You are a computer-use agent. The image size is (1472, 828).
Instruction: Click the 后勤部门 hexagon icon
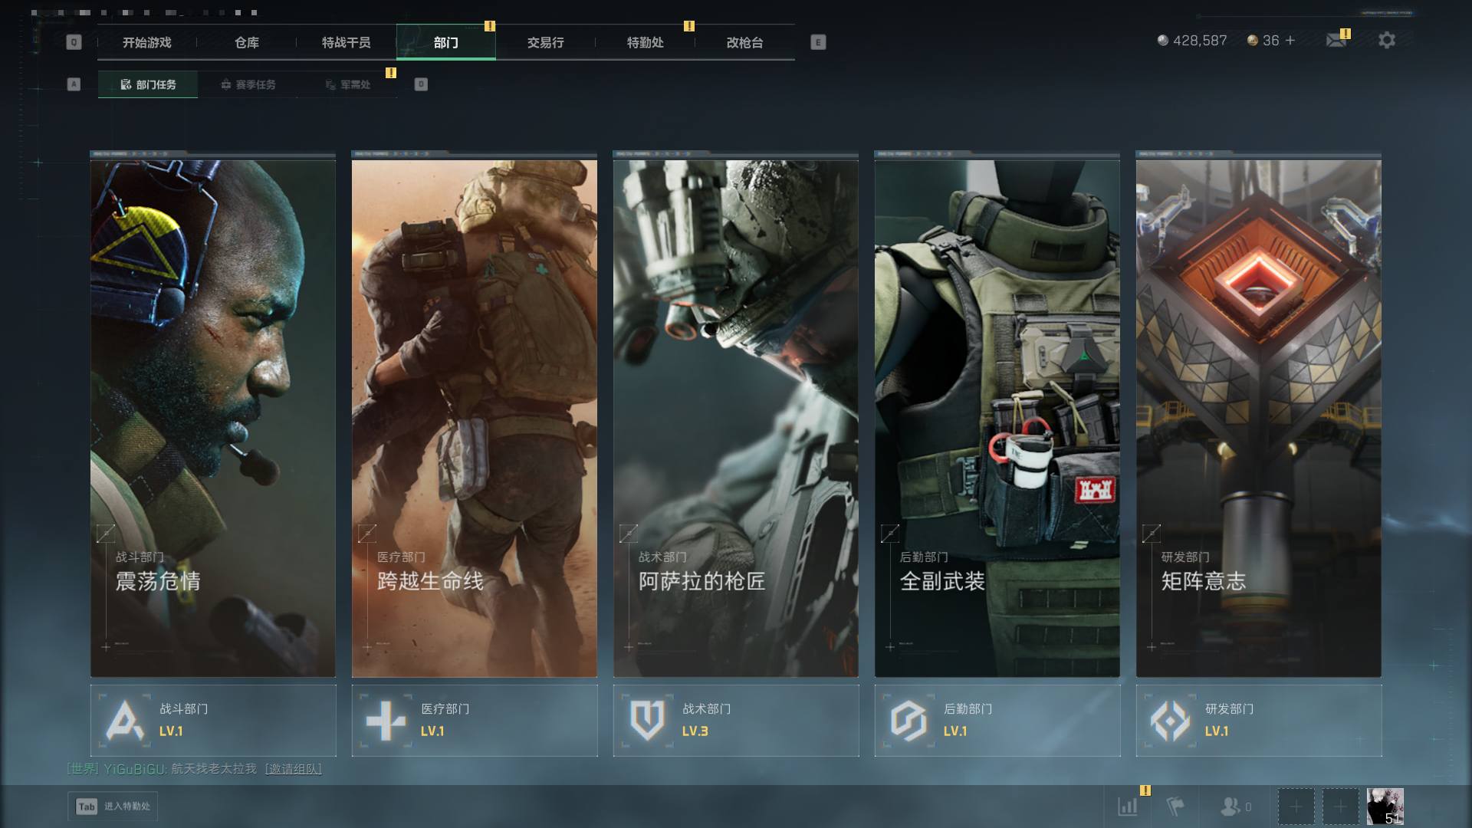909,721
